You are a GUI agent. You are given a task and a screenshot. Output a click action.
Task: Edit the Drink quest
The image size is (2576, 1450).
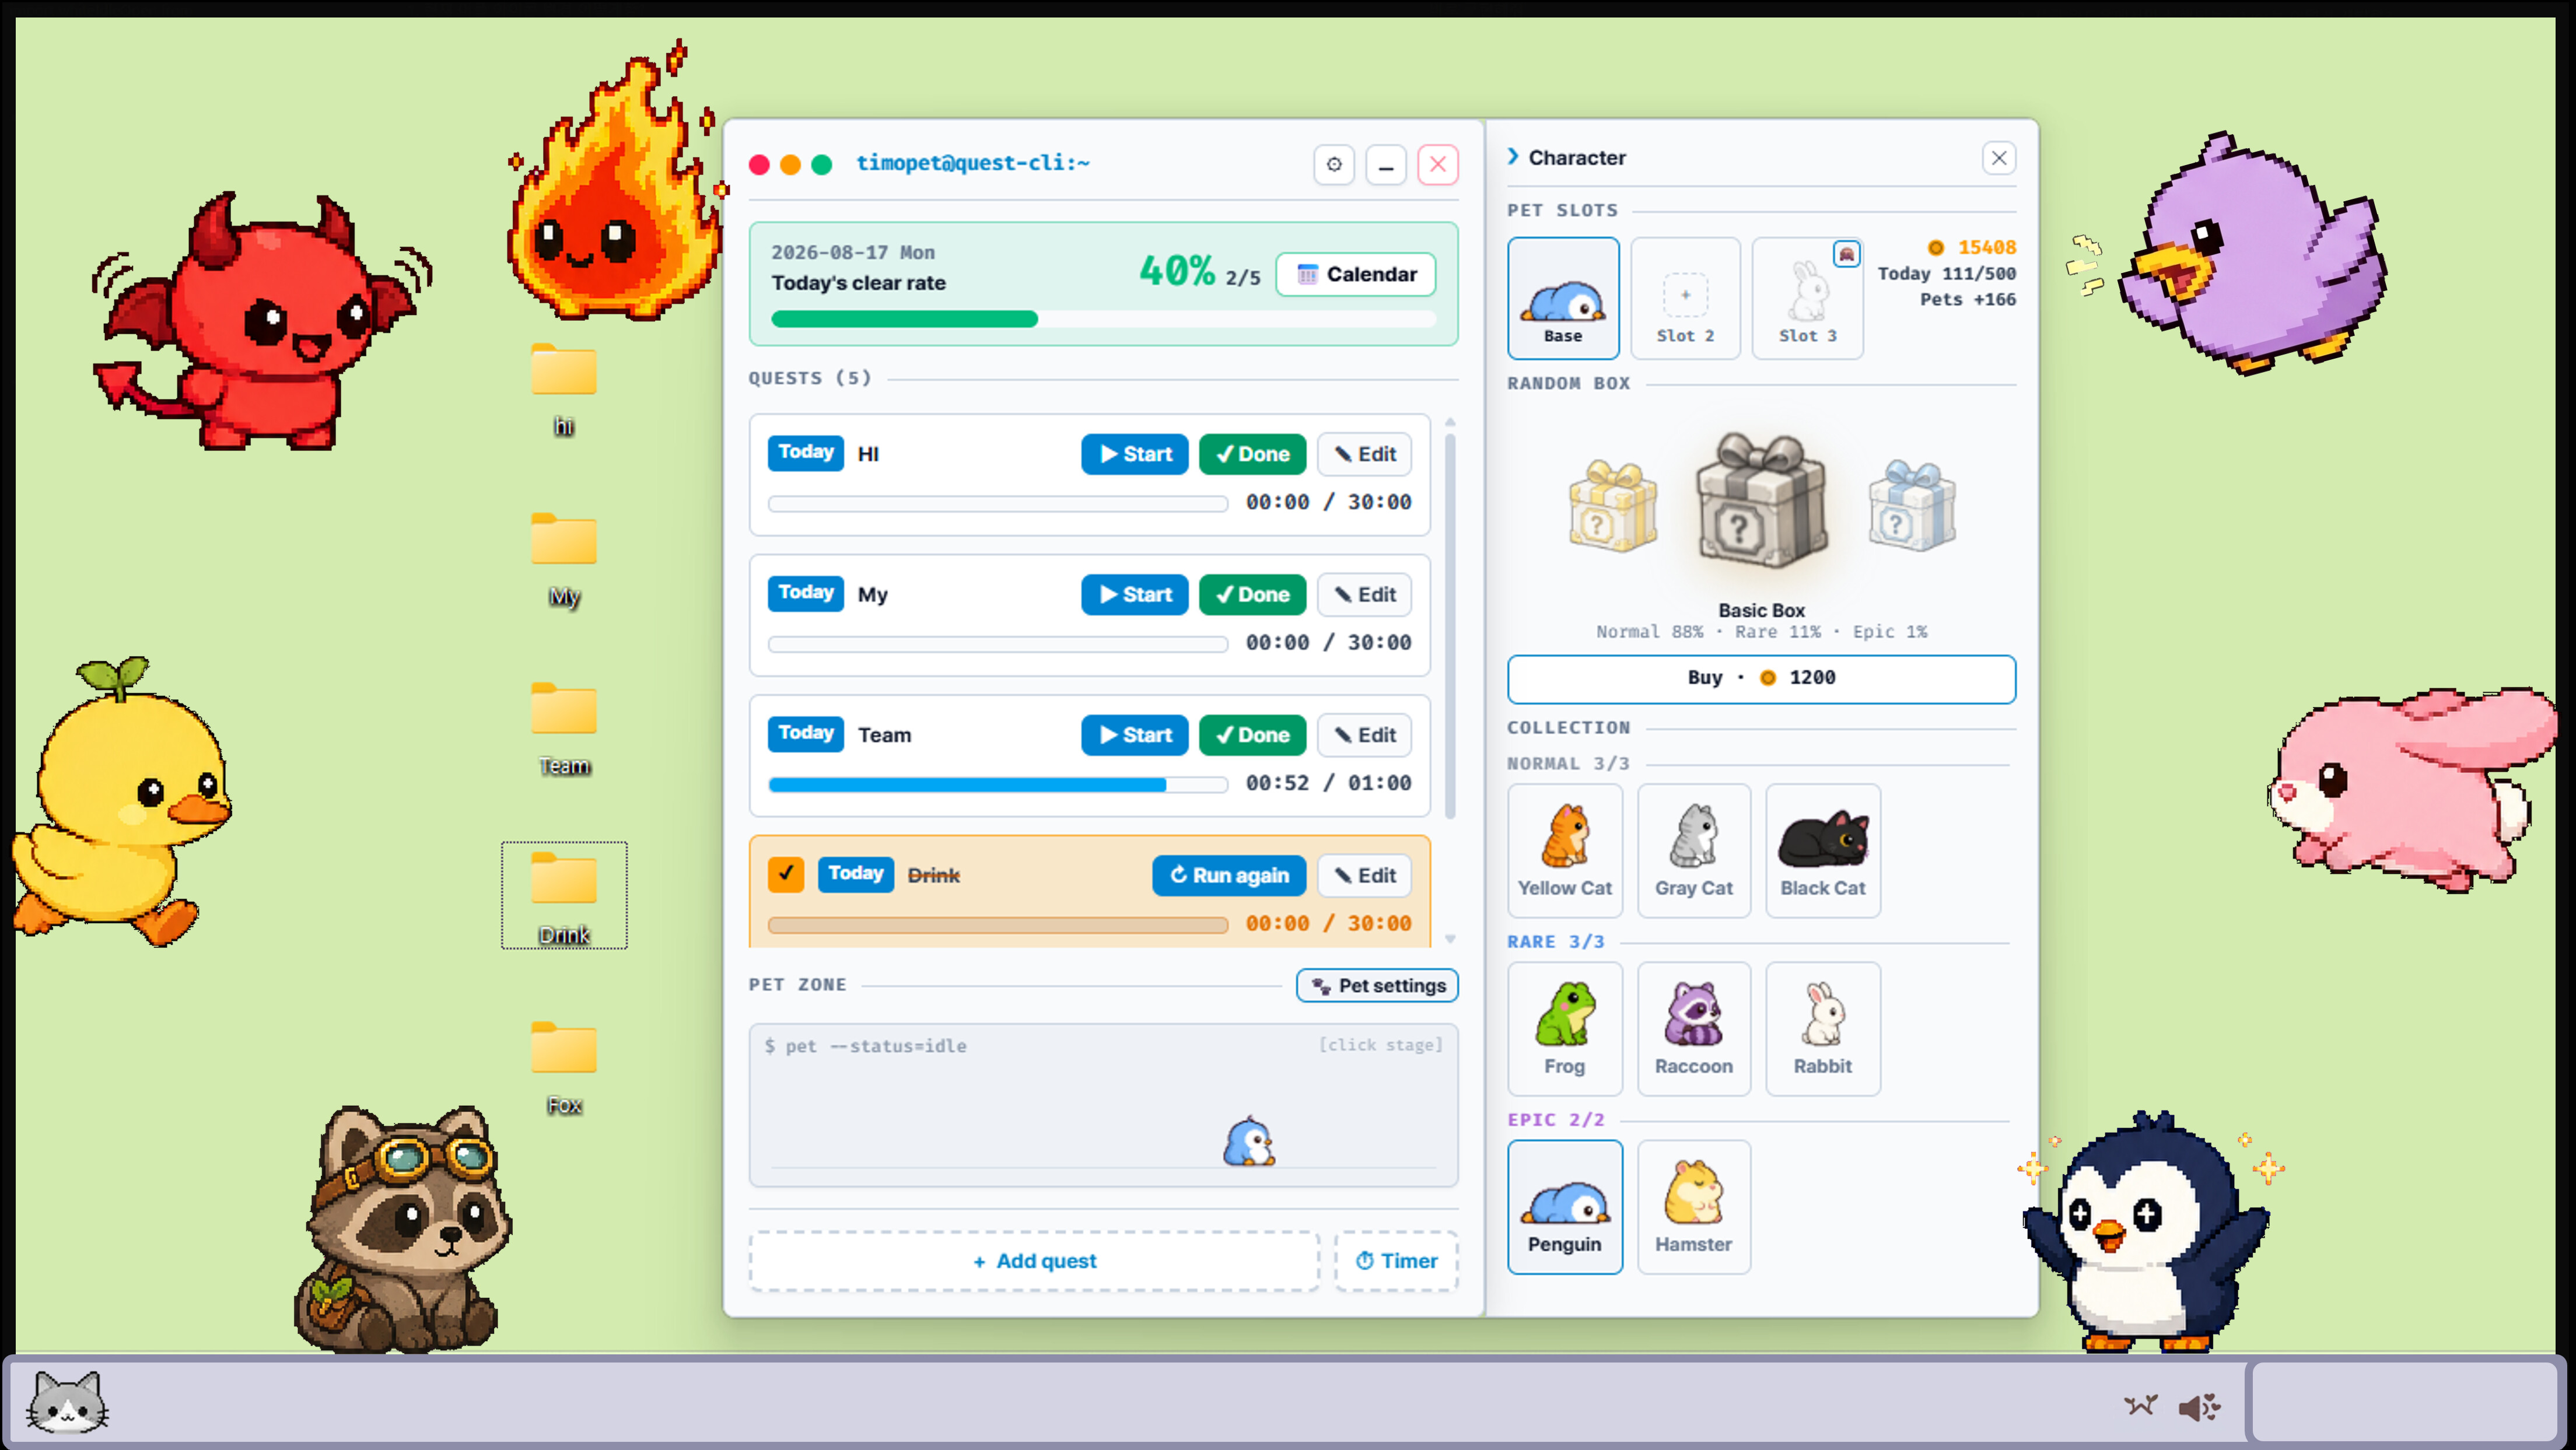click(1365, 876)
